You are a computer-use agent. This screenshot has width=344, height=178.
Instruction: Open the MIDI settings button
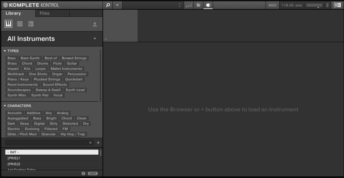(x=273, y=5)
